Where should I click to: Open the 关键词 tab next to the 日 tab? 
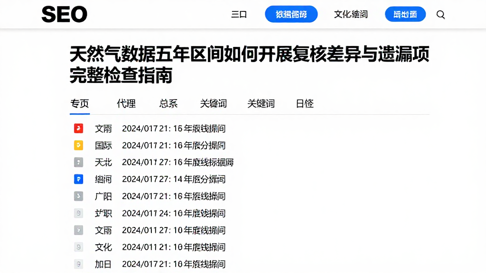point(261,103)
